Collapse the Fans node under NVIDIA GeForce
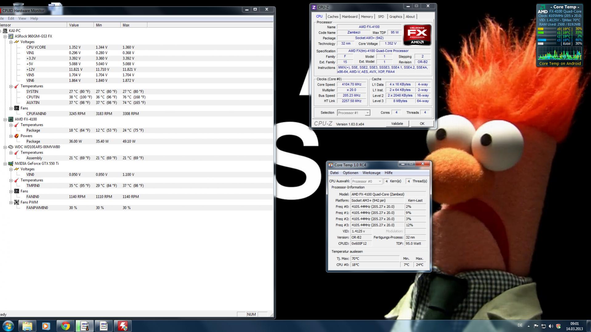Screen dimensions: 591x332 11,191
